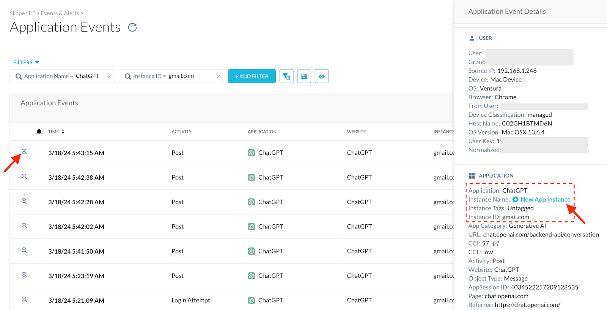
Task: Click the ChatGPT logo in the 5:43:15 row
Action: click(x=251, y=153)
